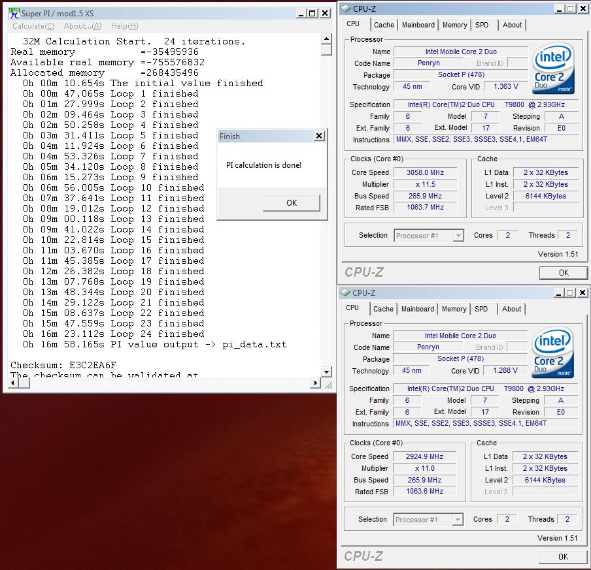Minimize the upper CPU-Z window
Viewport: 591px width, 570px height.
560,8
